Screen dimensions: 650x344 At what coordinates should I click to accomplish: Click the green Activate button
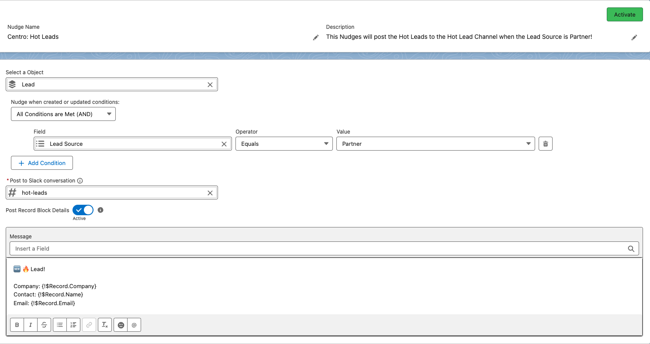(625, 14)
